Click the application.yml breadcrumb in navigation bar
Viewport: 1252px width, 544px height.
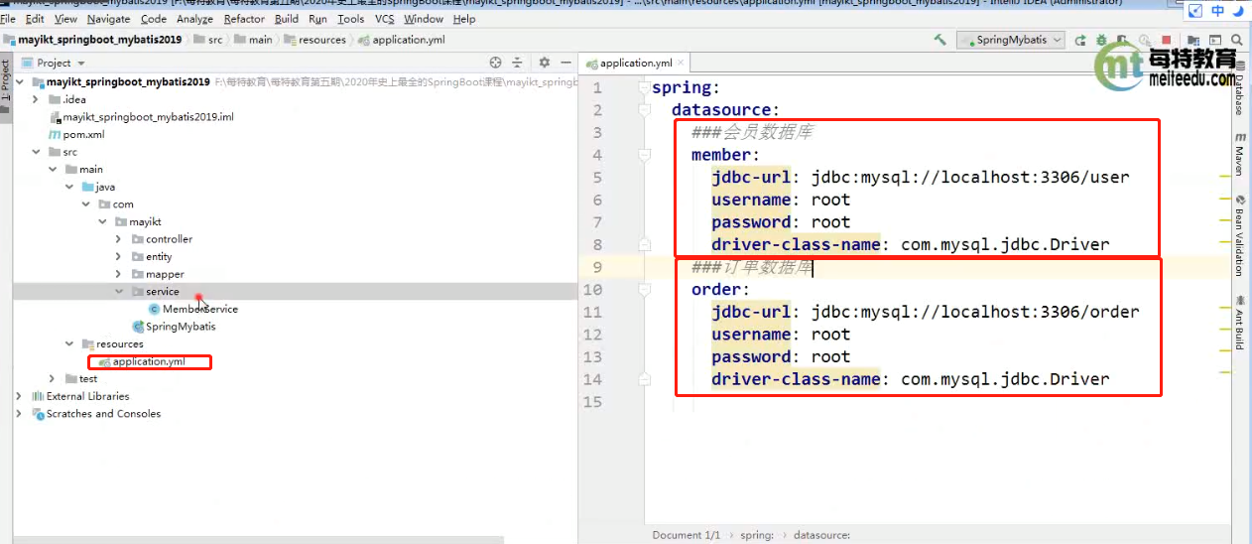click(x=401, y=40)
